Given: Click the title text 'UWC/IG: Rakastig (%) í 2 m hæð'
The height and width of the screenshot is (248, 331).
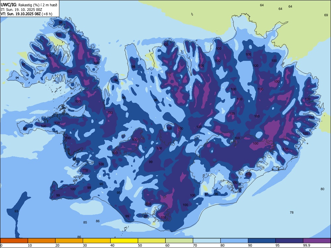Looking at the screenshot, I should pos(29,5).
